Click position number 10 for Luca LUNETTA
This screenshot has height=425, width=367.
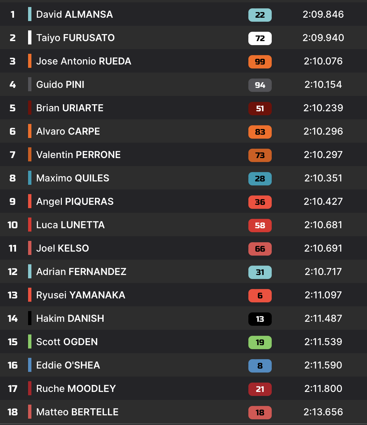13,225
